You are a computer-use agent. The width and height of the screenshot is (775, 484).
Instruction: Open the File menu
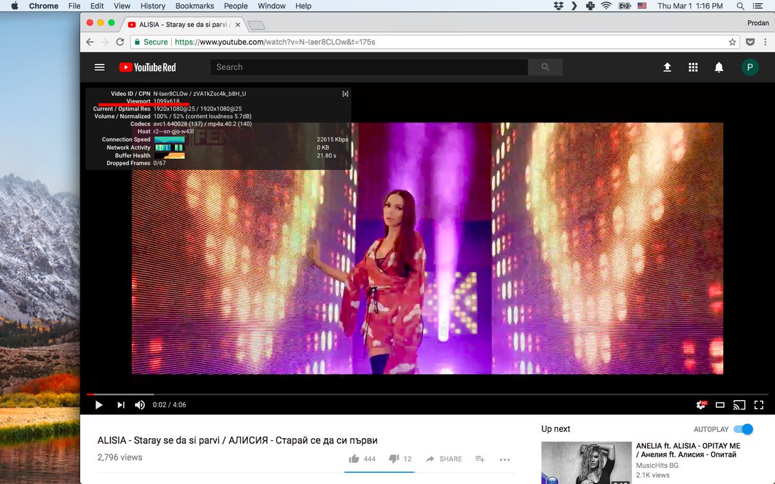coord(74,6)
